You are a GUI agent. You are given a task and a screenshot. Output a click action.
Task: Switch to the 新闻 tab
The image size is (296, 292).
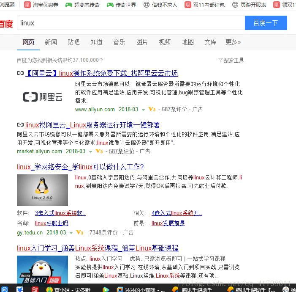click(x=51, y=42)
